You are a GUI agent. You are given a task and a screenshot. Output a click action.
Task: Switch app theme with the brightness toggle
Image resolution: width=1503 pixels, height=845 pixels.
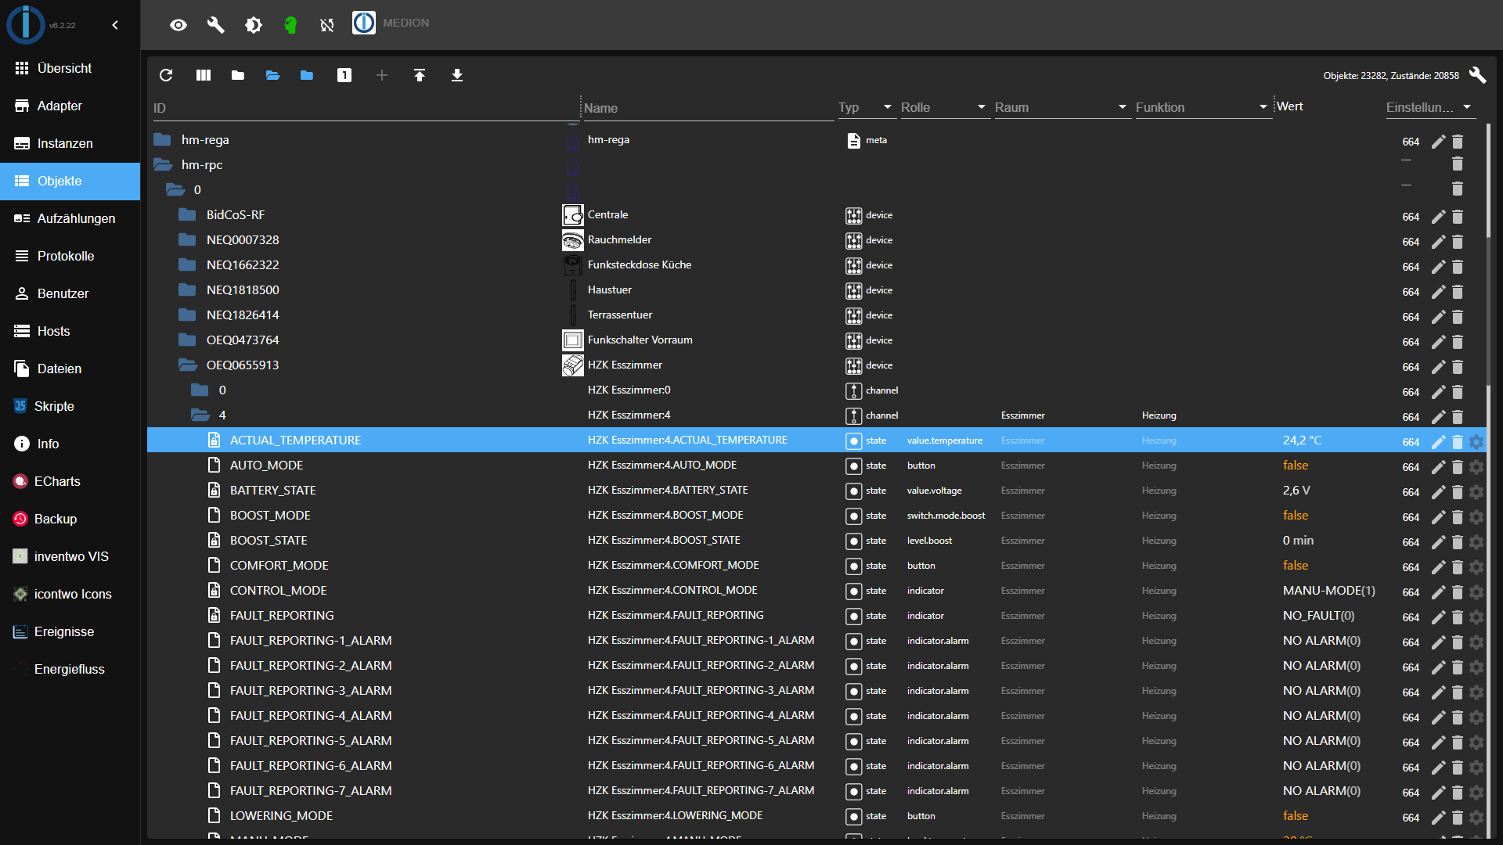pos(254,24)
